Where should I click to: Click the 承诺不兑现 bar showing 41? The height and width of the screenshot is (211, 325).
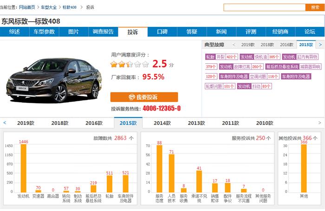(x=199, y=181)
